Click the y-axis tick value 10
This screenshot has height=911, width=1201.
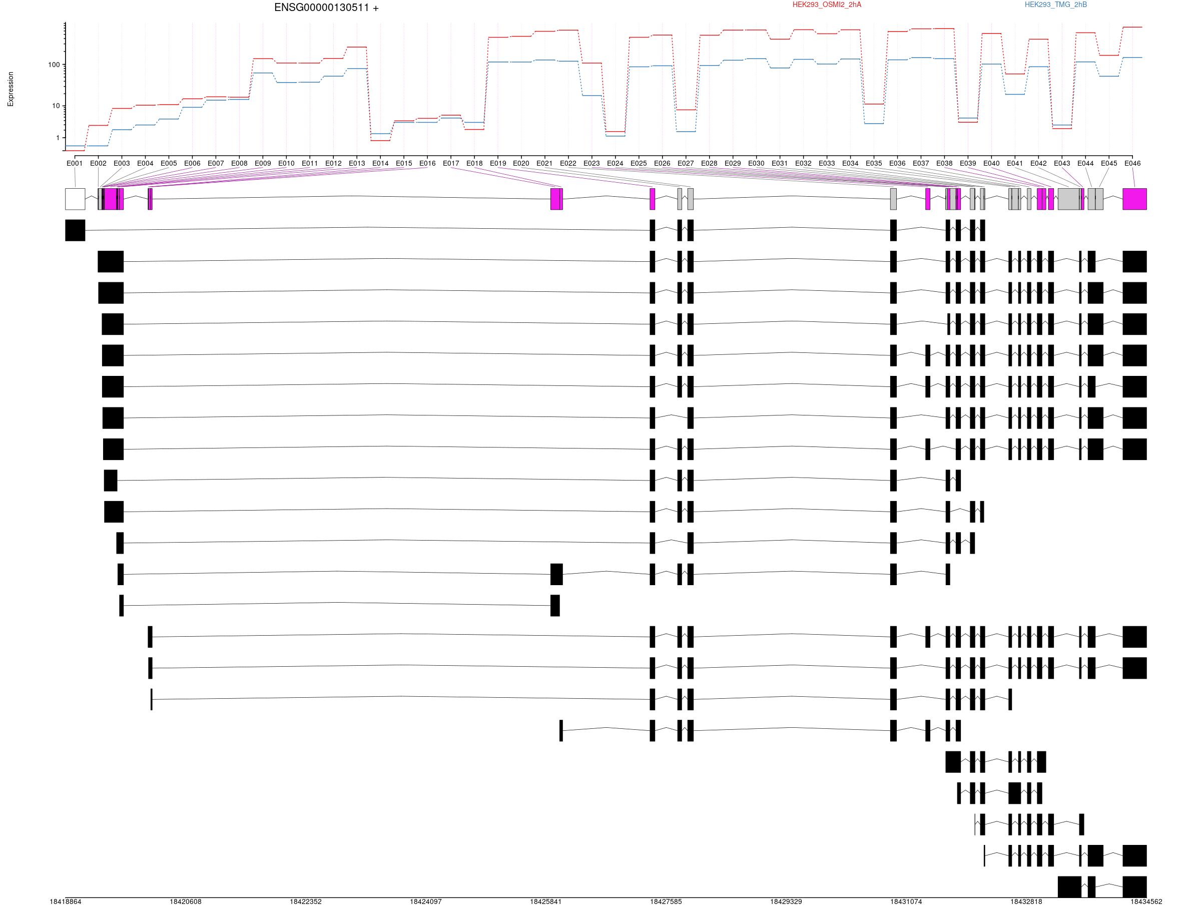[56, 106]
